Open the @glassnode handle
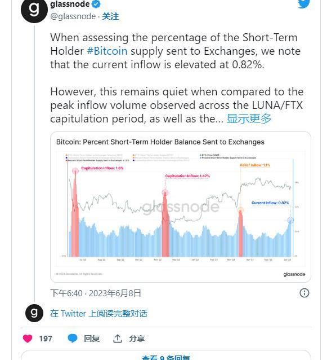327x360 pixels. [x=73, y=16]
